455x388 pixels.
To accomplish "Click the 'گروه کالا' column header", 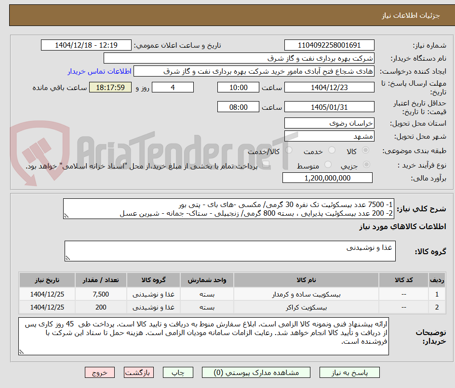I will tap(153, 280).
